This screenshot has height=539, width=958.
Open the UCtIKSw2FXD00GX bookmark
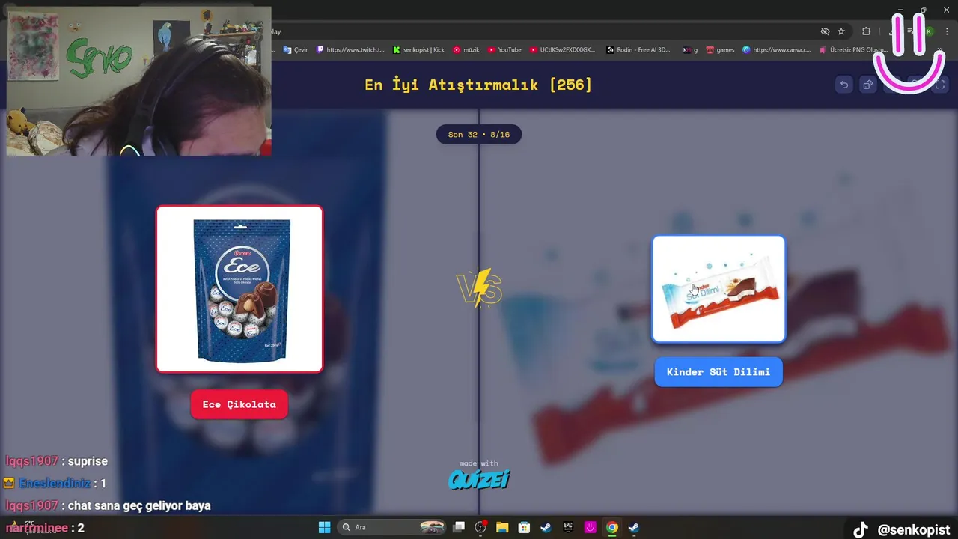tap(563, 50)
